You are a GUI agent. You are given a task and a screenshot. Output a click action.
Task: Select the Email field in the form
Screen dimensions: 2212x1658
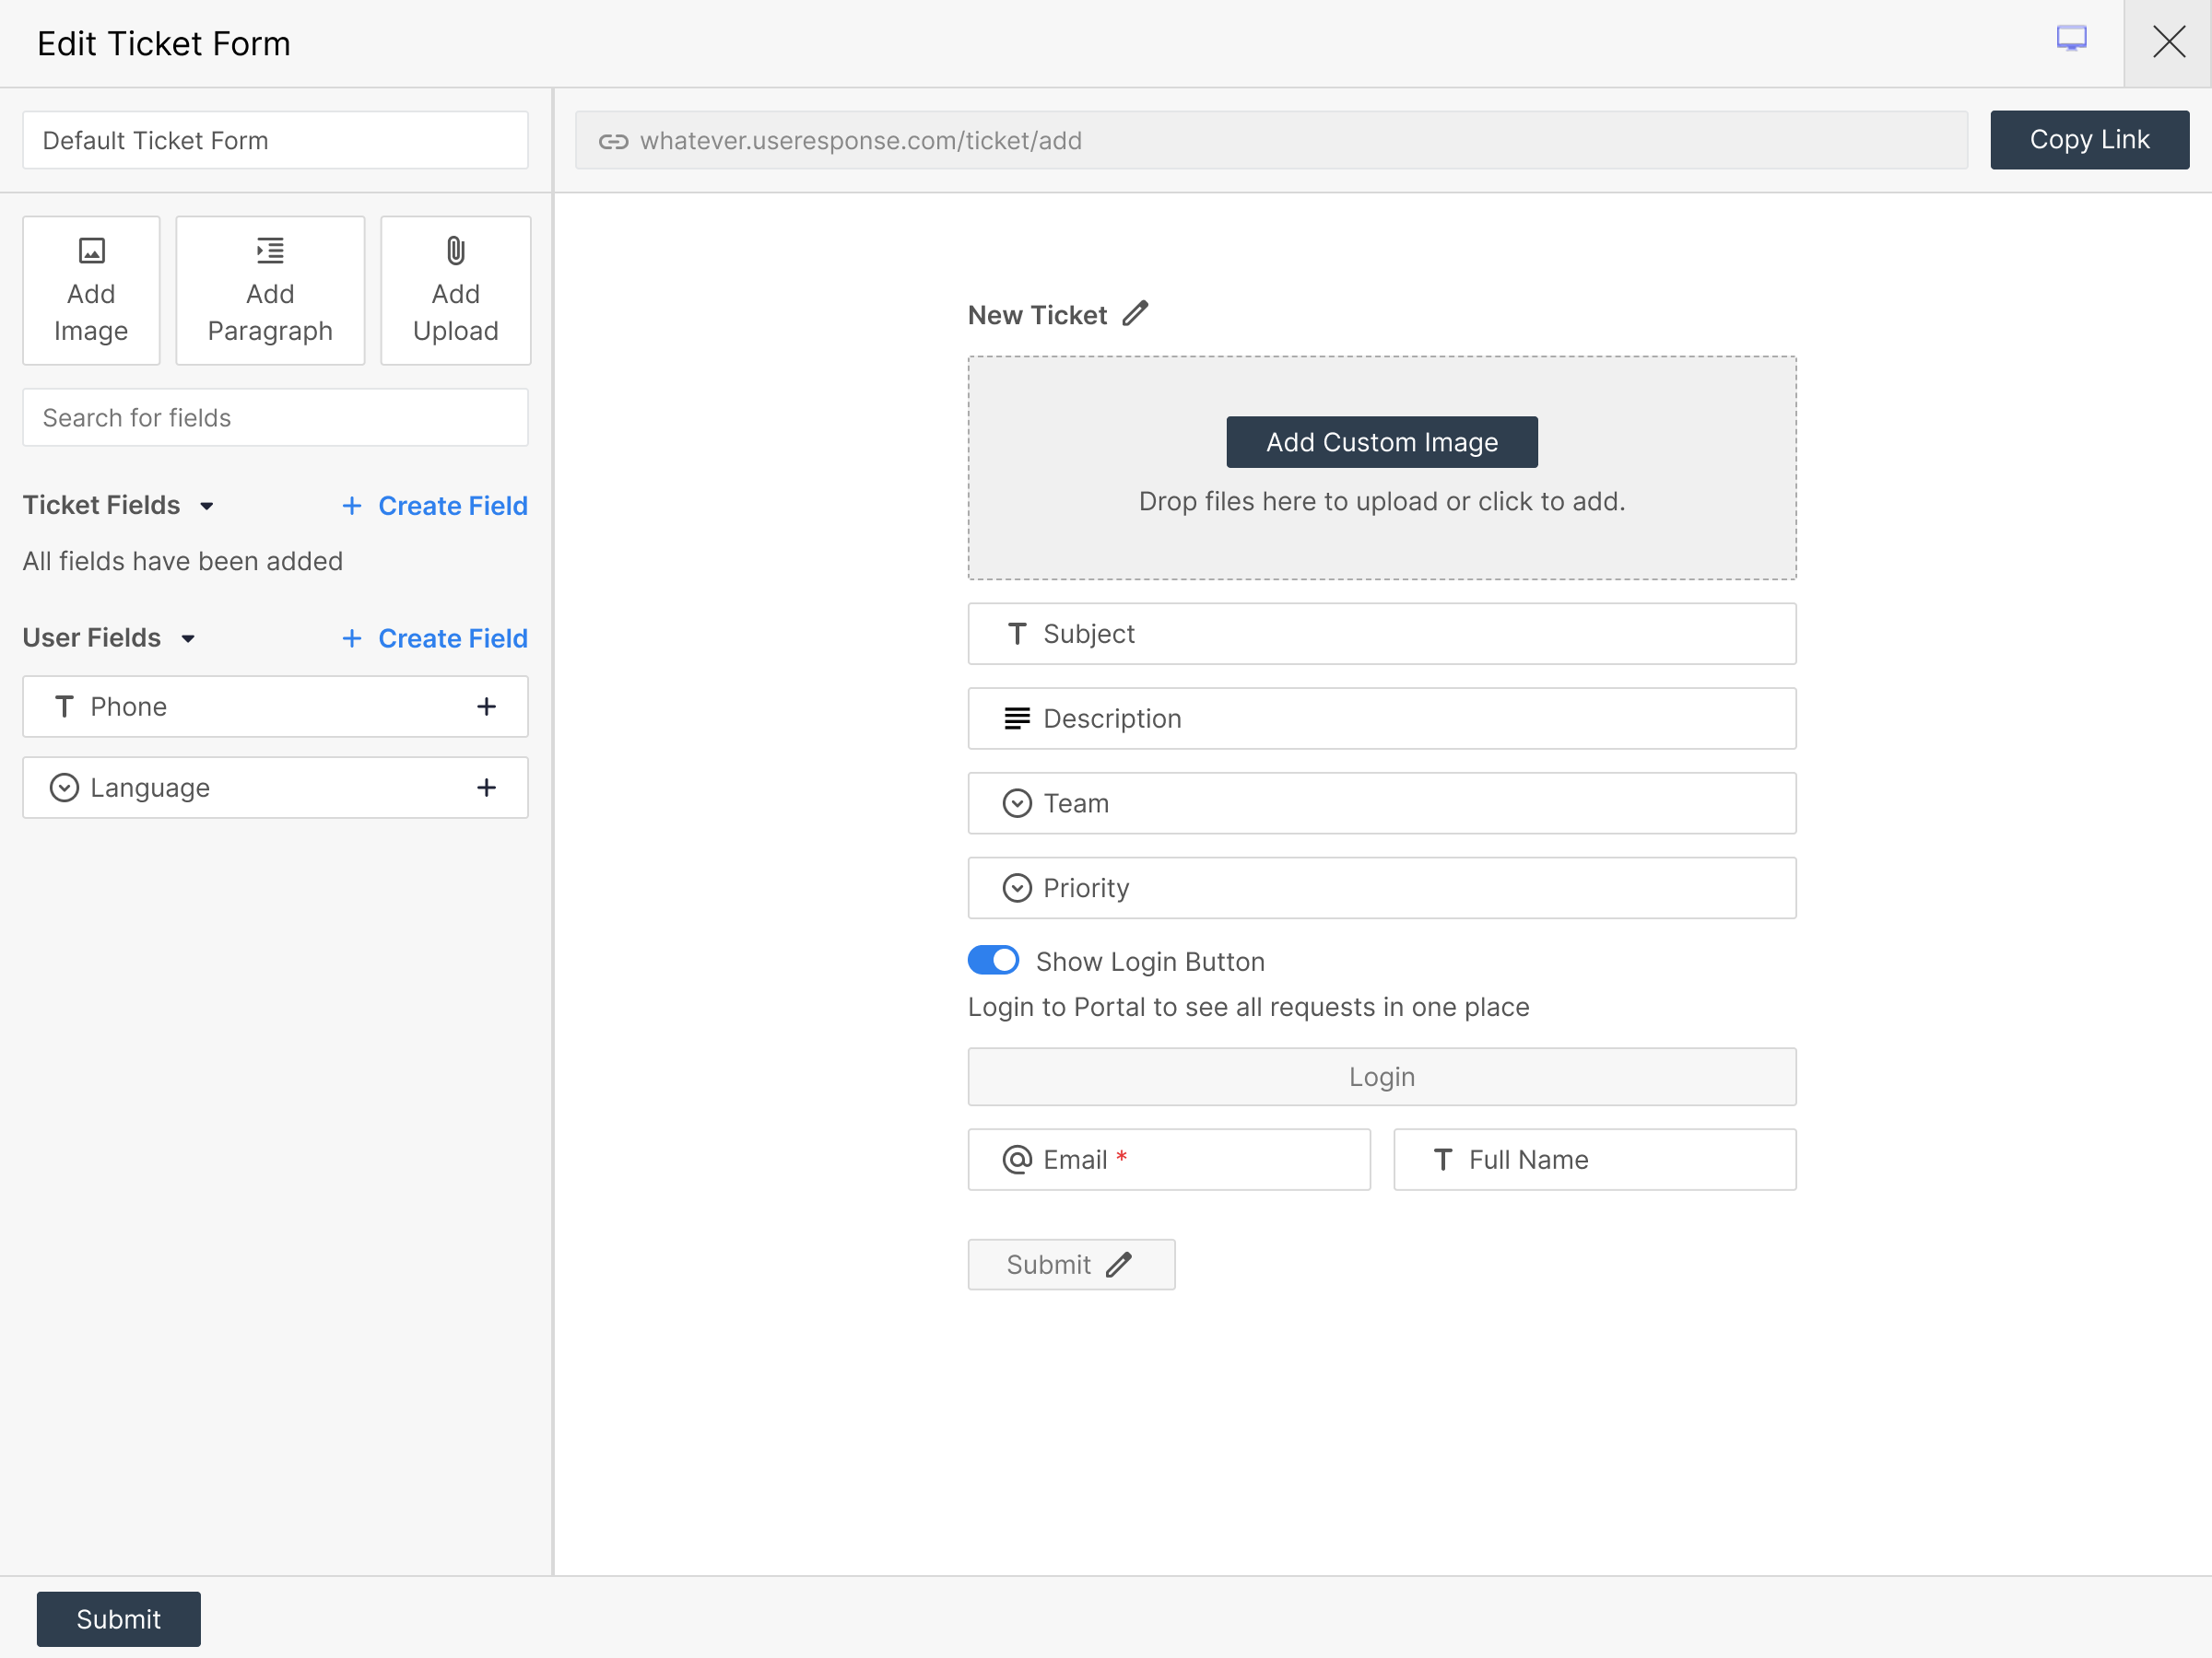click(1169, 1160)
